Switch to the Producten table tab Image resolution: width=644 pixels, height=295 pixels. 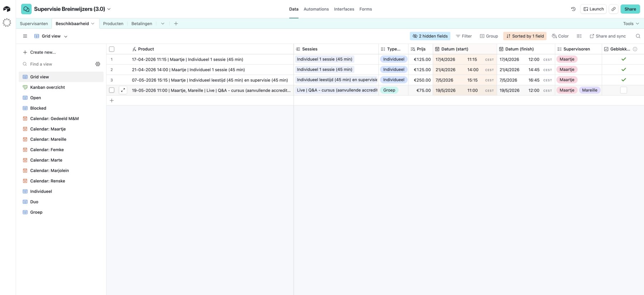pyautogui.click(x=113, y=24)
